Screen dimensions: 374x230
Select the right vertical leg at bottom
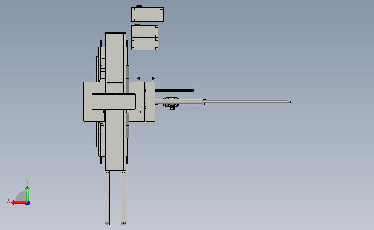coord(123,198)
